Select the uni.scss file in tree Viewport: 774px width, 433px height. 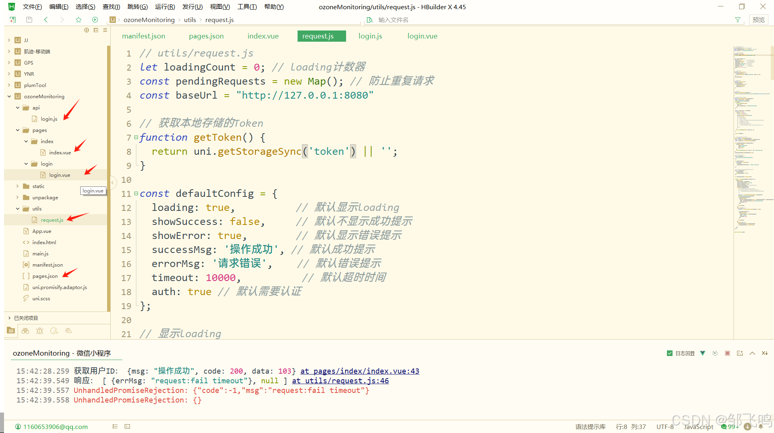pyautogui.click(x=41, y=298)
